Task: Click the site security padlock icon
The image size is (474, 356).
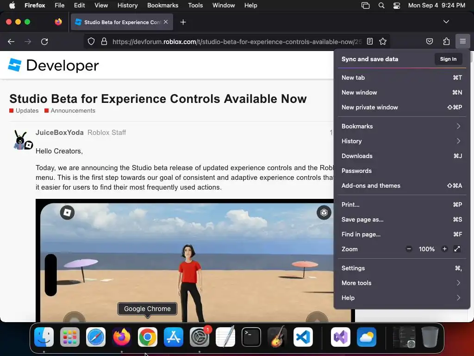Action: (x=104, y=41)
